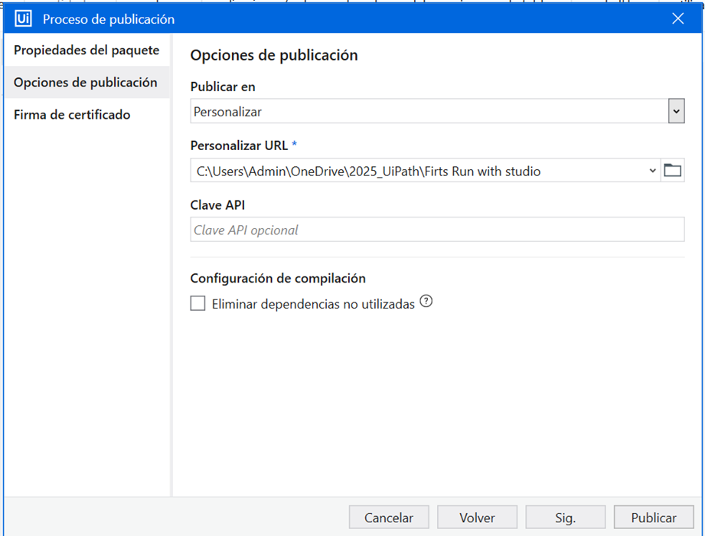
Task: Click the folder browse icon beside URL
Action: pos(673,171)
